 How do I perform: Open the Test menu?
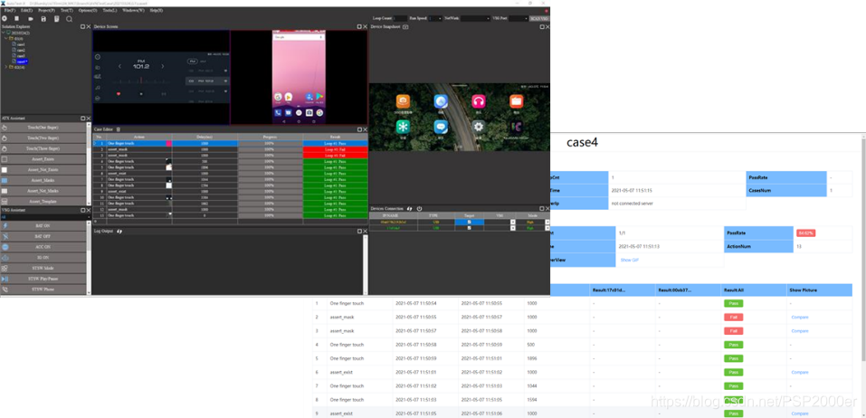[x=66, y=11]
